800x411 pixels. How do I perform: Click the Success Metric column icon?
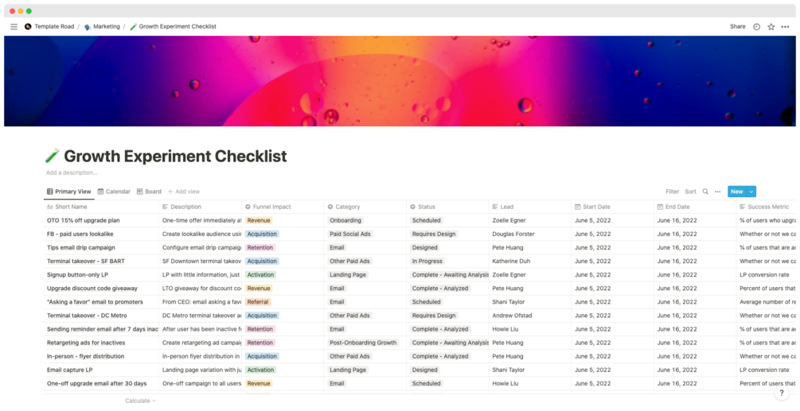[x=743, y=207]
